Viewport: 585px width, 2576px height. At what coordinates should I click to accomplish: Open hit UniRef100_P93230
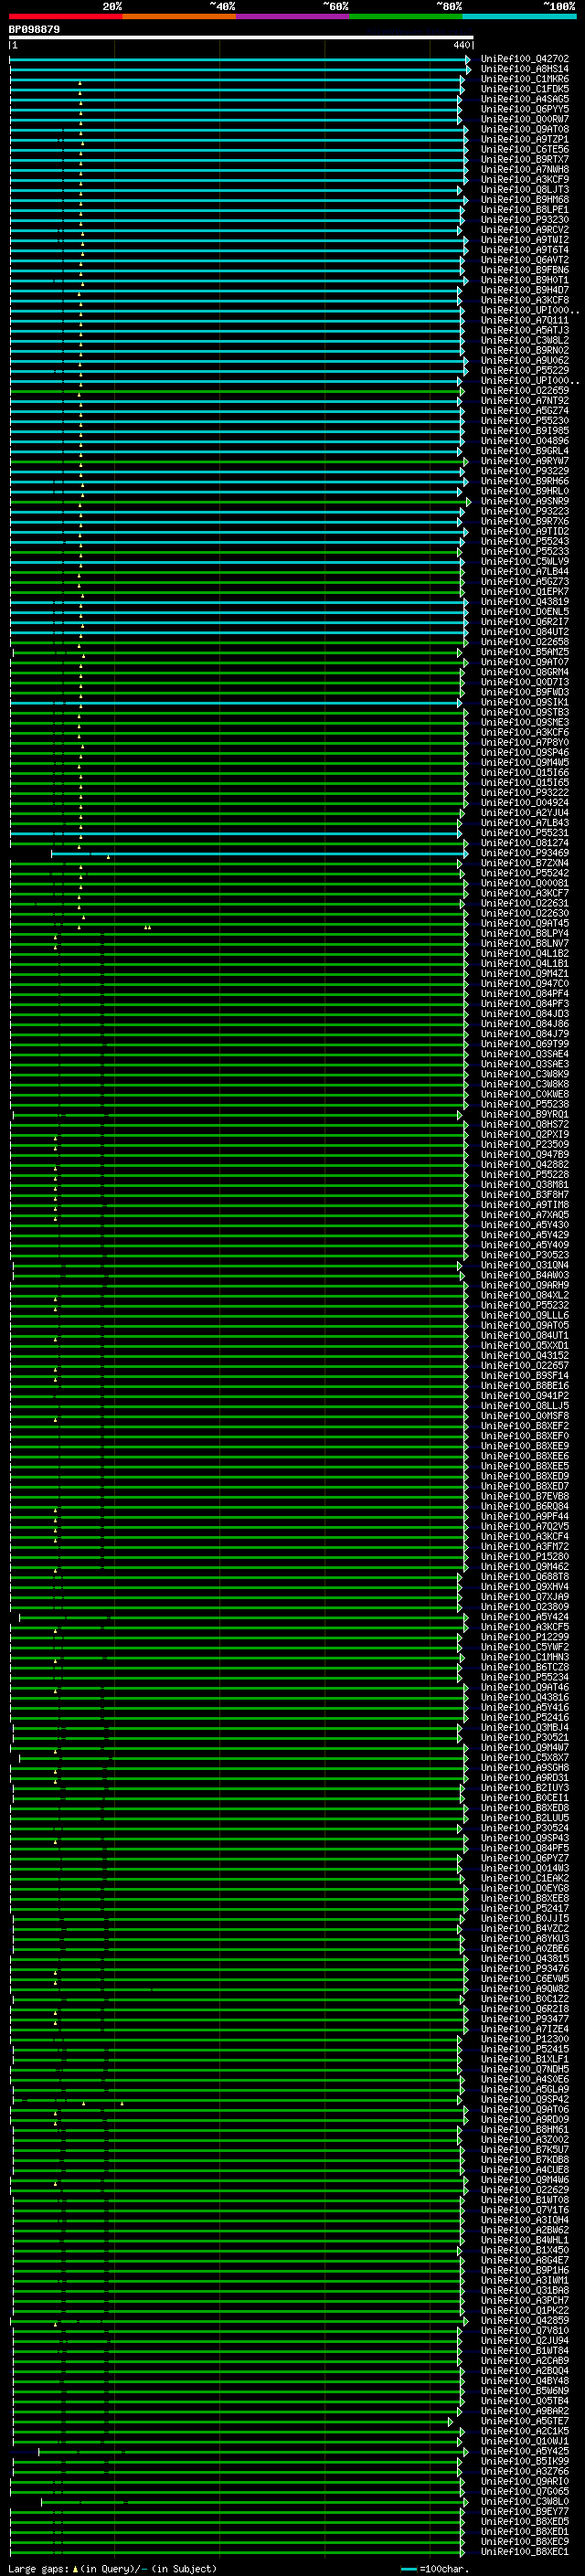[525, 220]
